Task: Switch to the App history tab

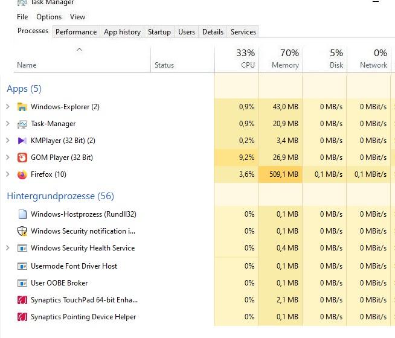Action: 122,32
